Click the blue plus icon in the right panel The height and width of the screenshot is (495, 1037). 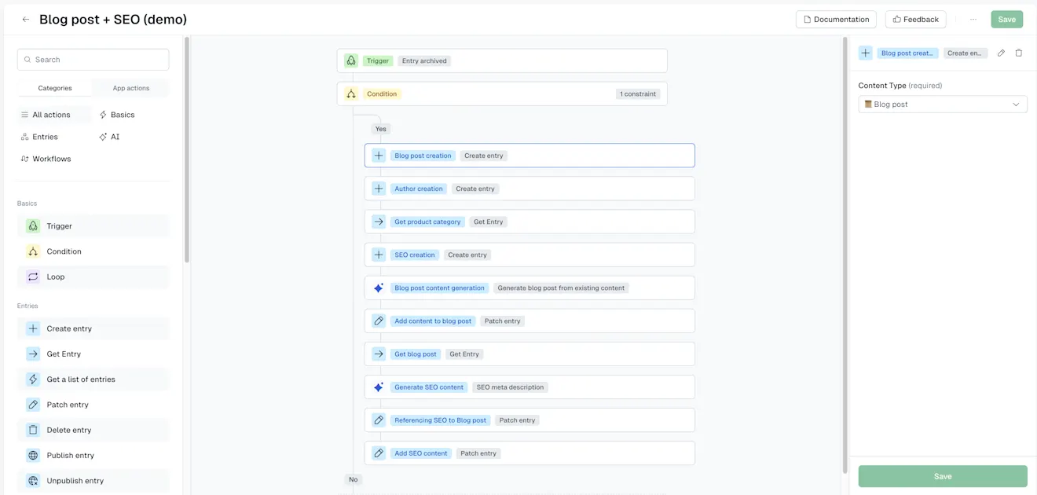(x=865, y=52)
